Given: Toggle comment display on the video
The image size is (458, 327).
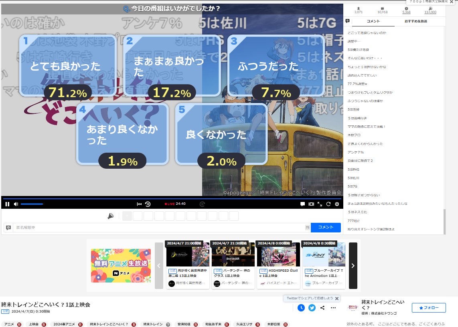Looking at the screenshot, I should [x=303, y=204].
